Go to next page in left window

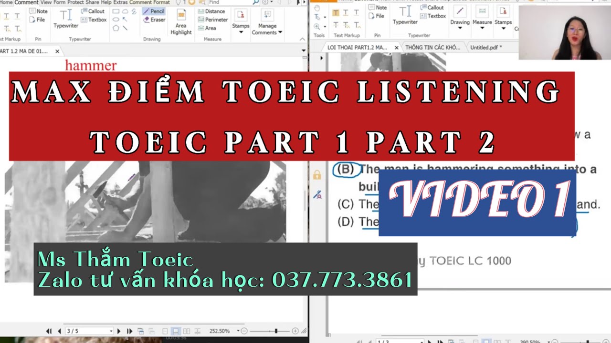[119, 331]
